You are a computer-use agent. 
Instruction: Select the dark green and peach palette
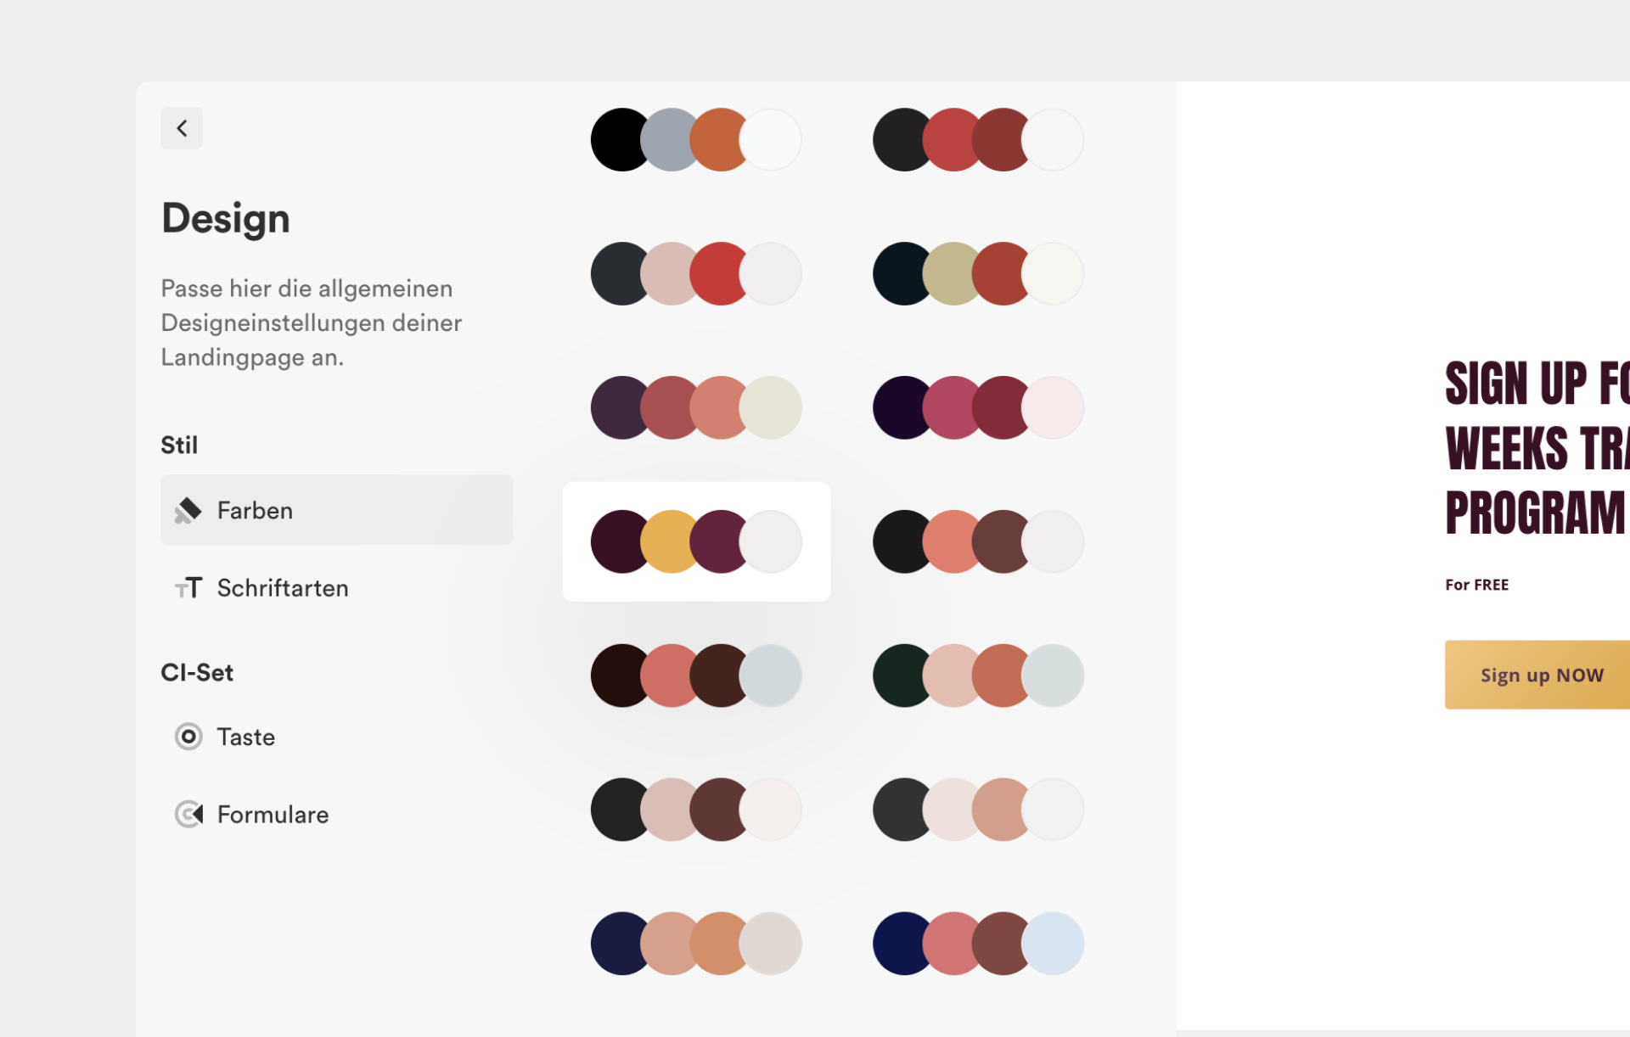click(x=976, y=675)
